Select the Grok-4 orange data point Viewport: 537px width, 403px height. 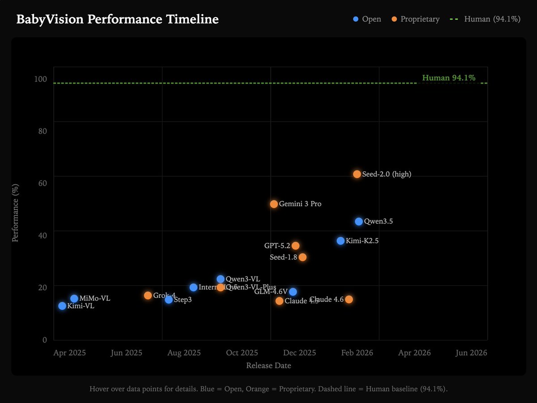click(148, 295)
